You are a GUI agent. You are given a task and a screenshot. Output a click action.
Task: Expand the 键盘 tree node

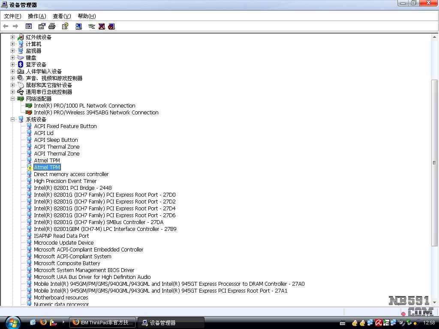tap(13, 58)
